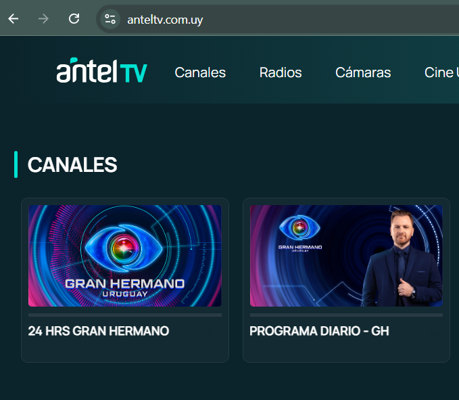Open the Canales menu item
This screenshot has width=459, height=400.
[200, 72]
